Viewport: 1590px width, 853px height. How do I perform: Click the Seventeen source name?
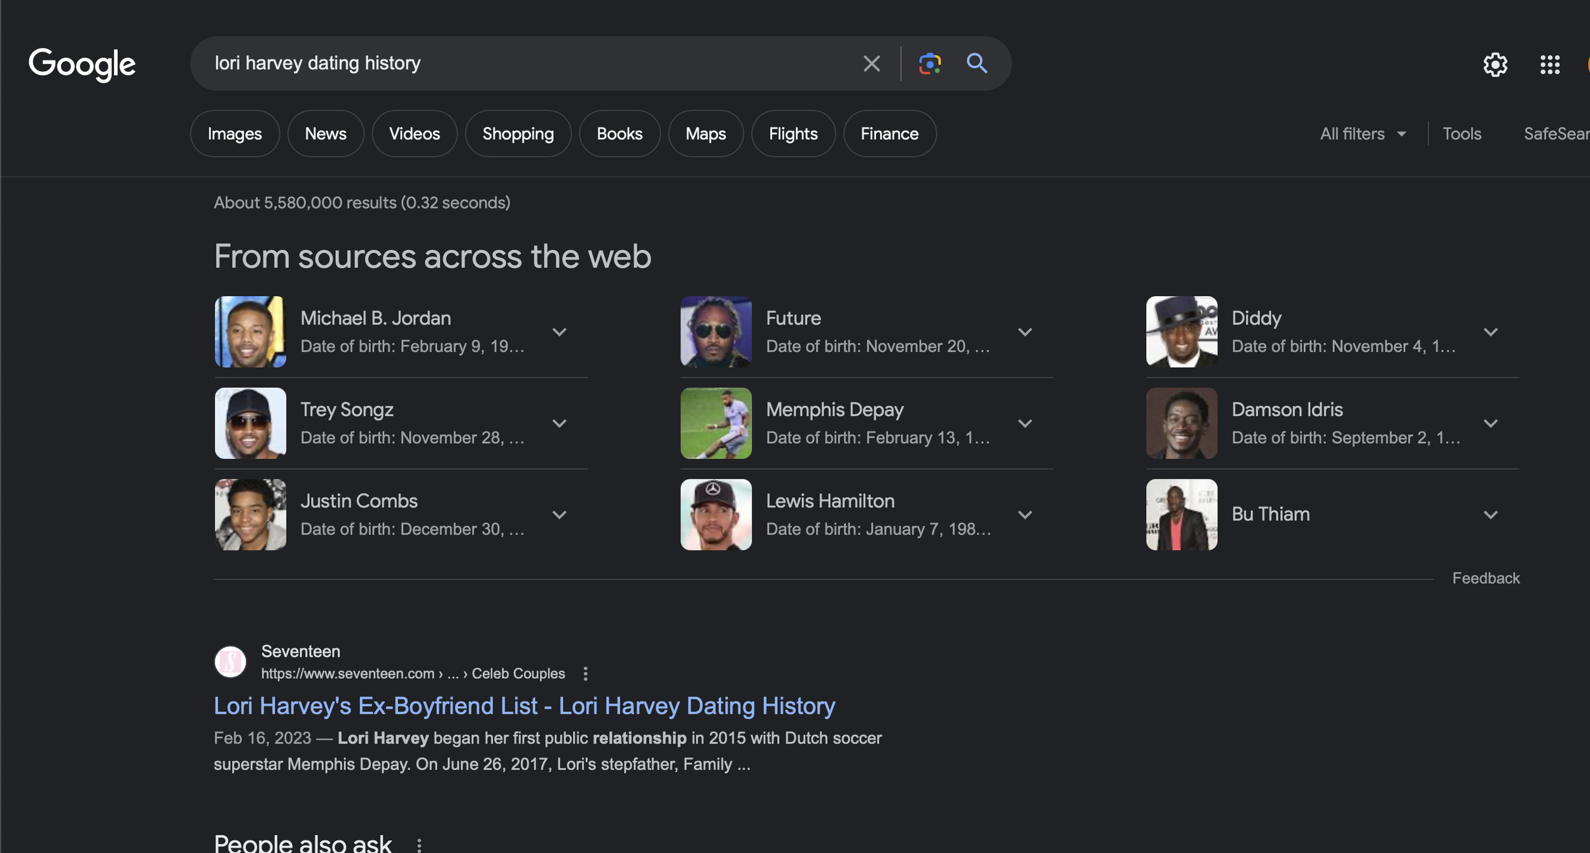coord(301,652)
